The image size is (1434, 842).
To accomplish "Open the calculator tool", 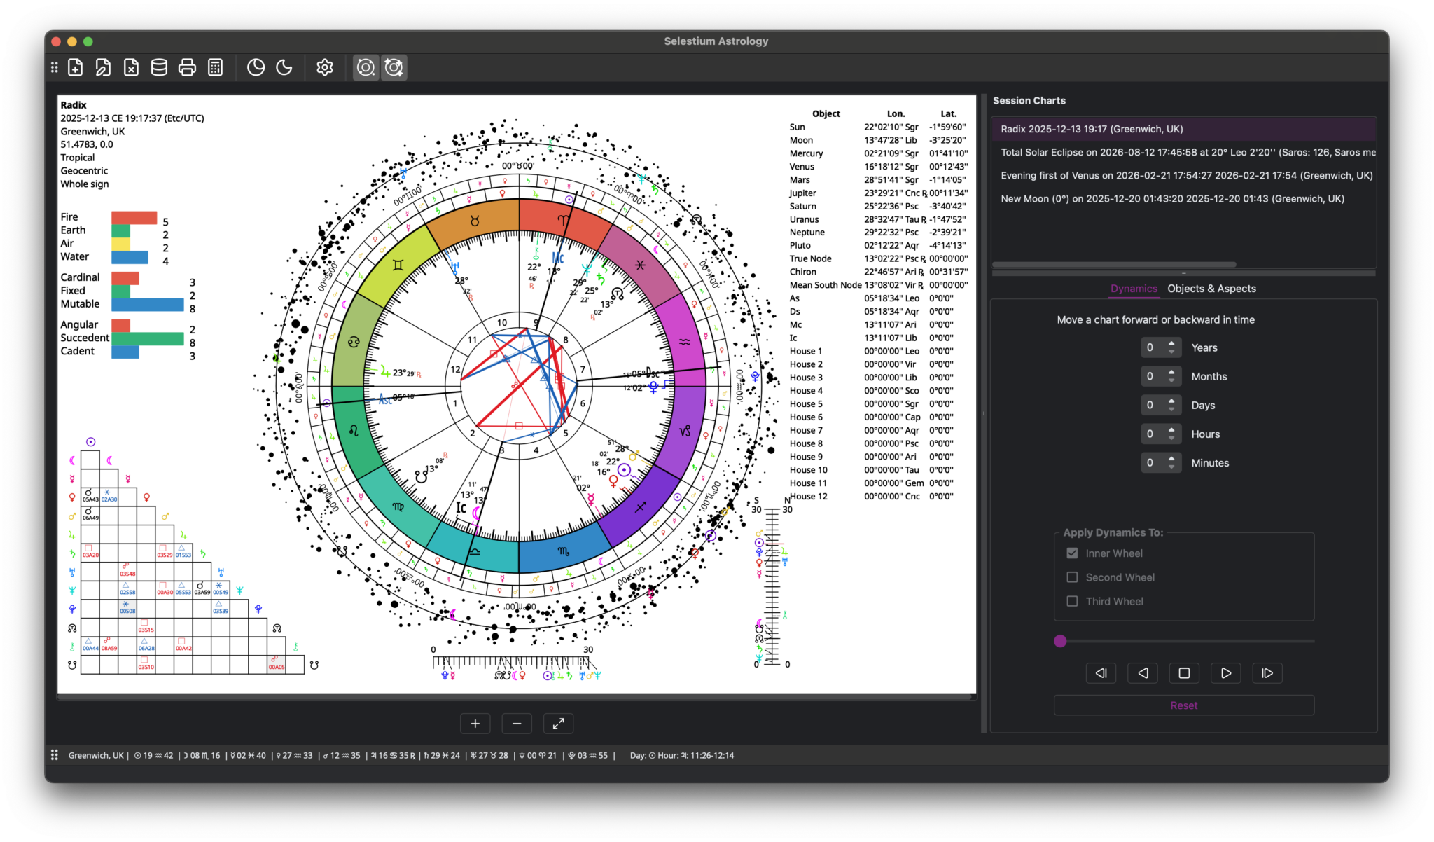I will [x=215, y=67].
